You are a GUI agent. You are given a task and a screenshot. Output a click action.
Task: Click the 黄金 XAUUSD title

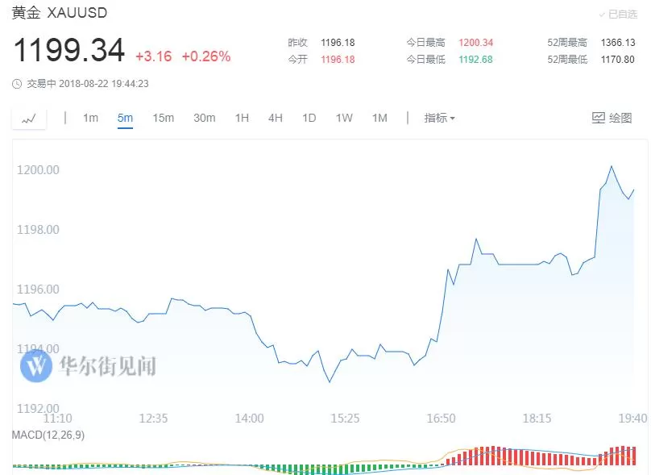pos(60,13)
